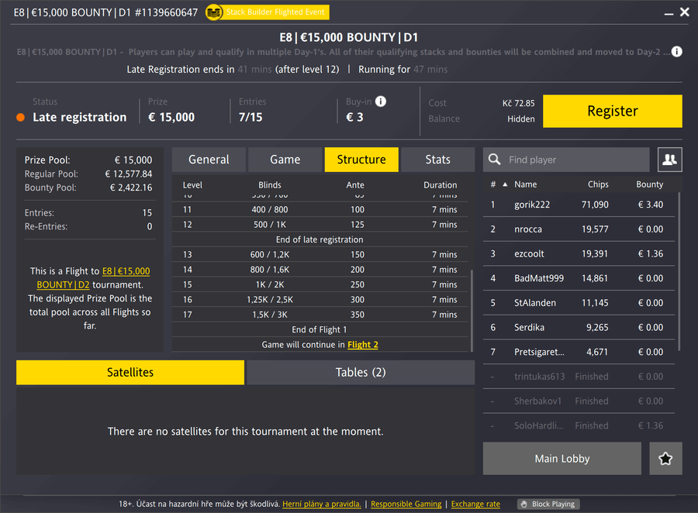Sort player list by Bounty column
Screen dimensions: 698x513
[649, 184]
